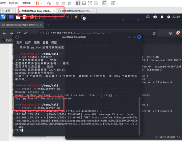Focus the Firefox window in the taskbar
Viewport: 182px width, 141px height.
[76, 17]
